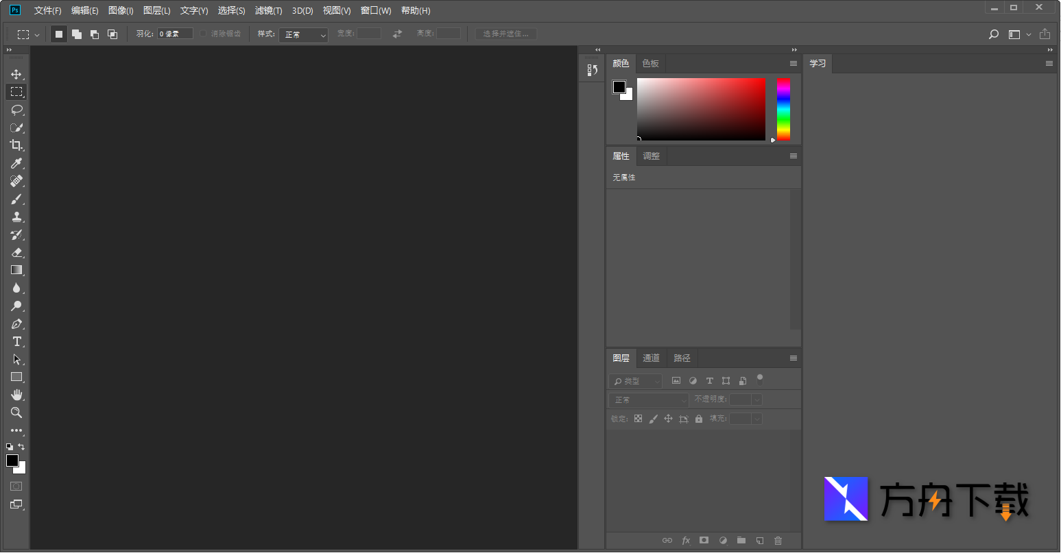Select the Clone Stamp tool
Viewport: 1061px width, 553px height.
tap(16, 217)
